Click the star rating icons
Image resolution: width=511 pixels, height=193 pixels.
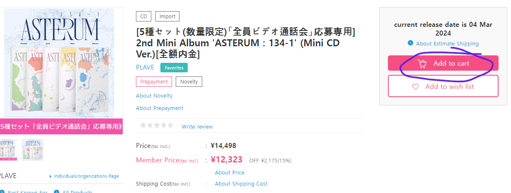[x=156, y=126]
